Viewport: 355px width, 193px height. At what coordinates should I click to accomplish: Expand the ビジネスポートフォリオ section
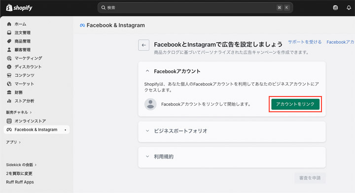click(147, 130)
